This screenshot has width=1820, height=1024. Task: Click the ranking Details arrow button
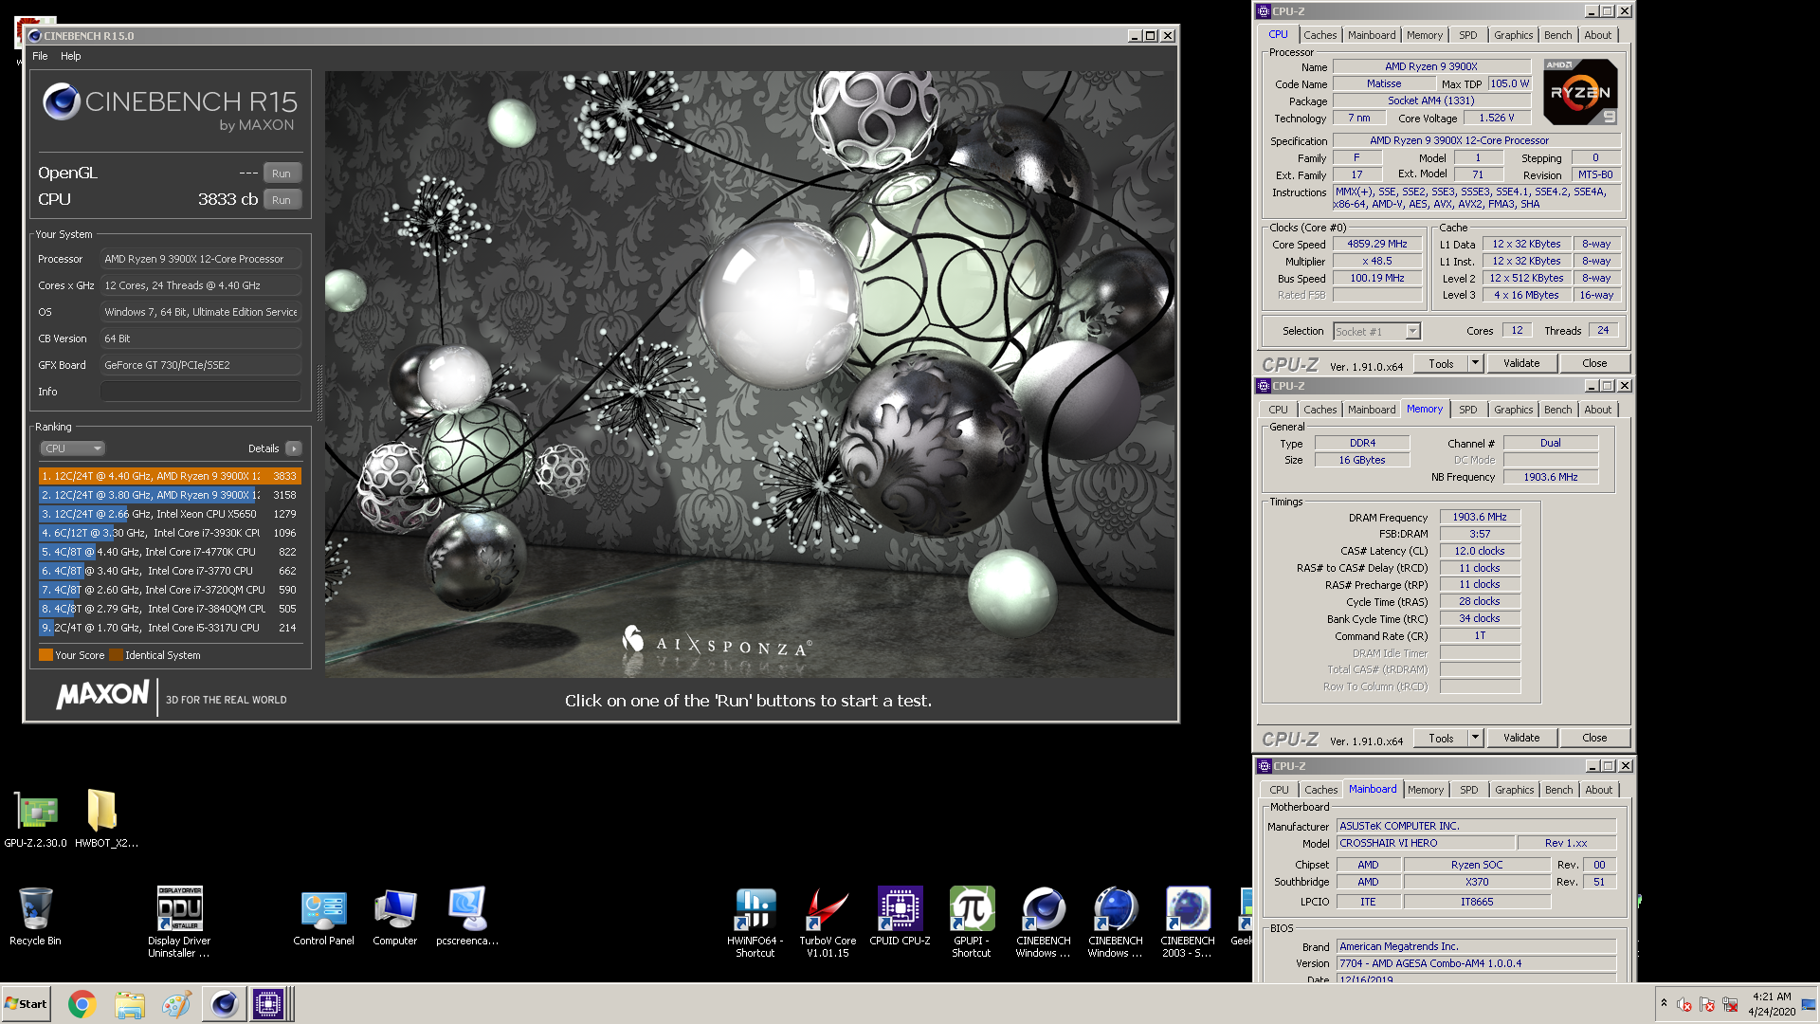click(x=293, y=448)
